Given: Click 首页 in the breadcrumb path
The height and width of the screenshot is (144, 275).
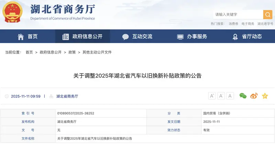Looking at the screenshot, I should (29, 52).
